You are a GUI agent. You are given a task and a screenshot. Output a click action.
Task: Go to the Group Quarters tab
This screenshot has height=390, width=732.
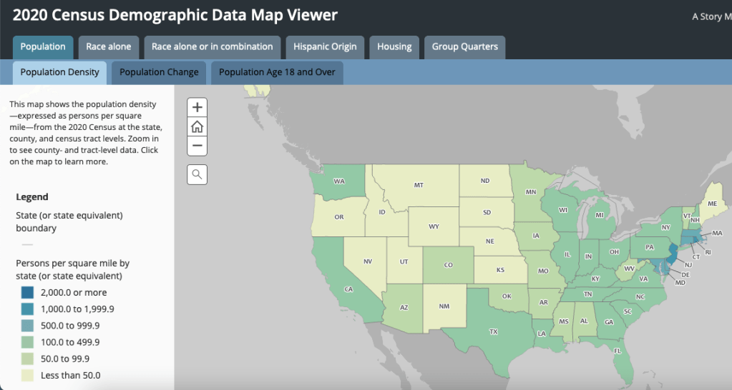point(464,47)
